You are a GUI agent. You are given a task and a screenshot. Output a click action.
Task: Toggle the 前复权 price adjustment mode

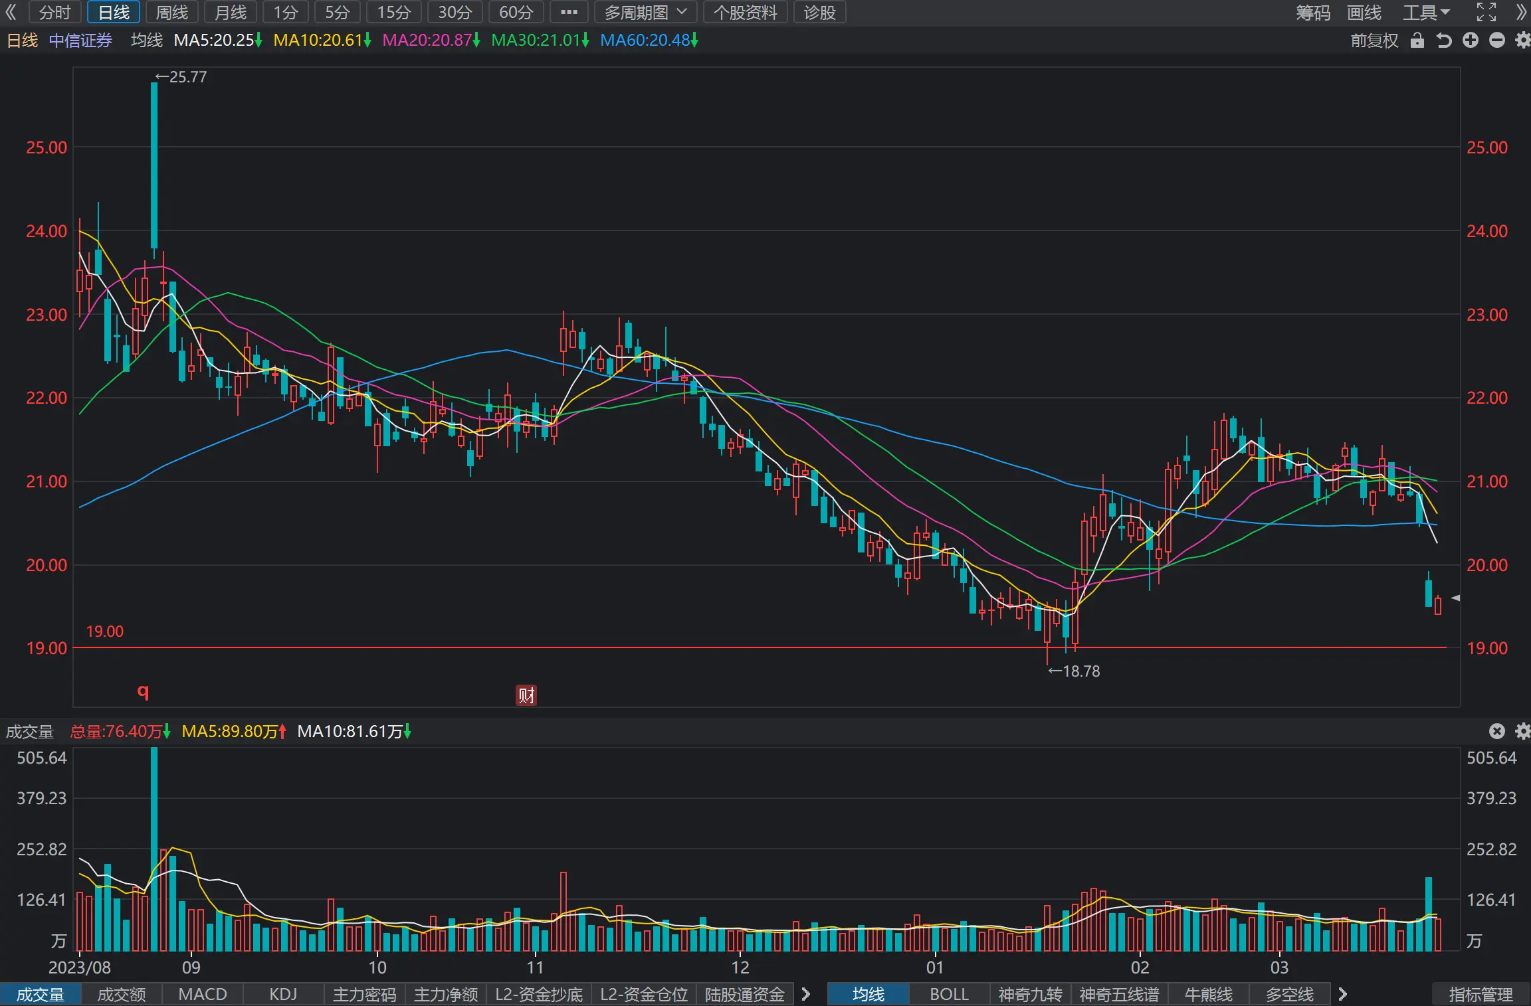point(1374,41)
